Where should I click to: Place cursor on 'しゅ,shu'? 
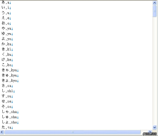[x=10, y=117]
